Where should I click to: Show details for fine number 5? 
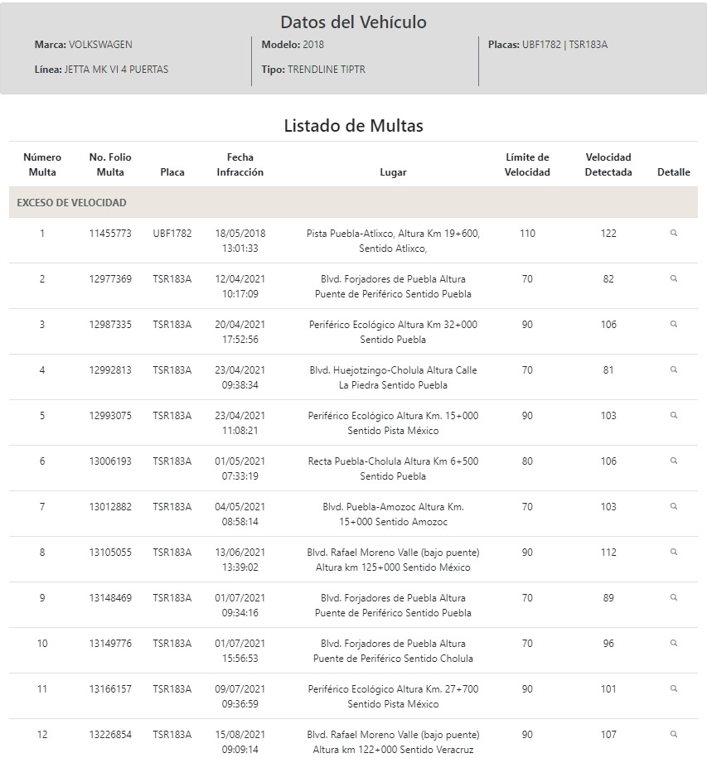(673, 415)
